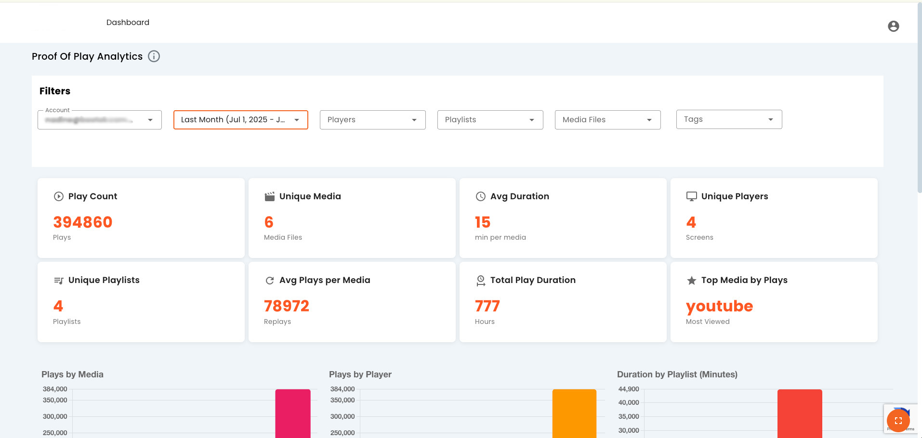Click the orange bar in Plays by Player chart

click(574, 413)
